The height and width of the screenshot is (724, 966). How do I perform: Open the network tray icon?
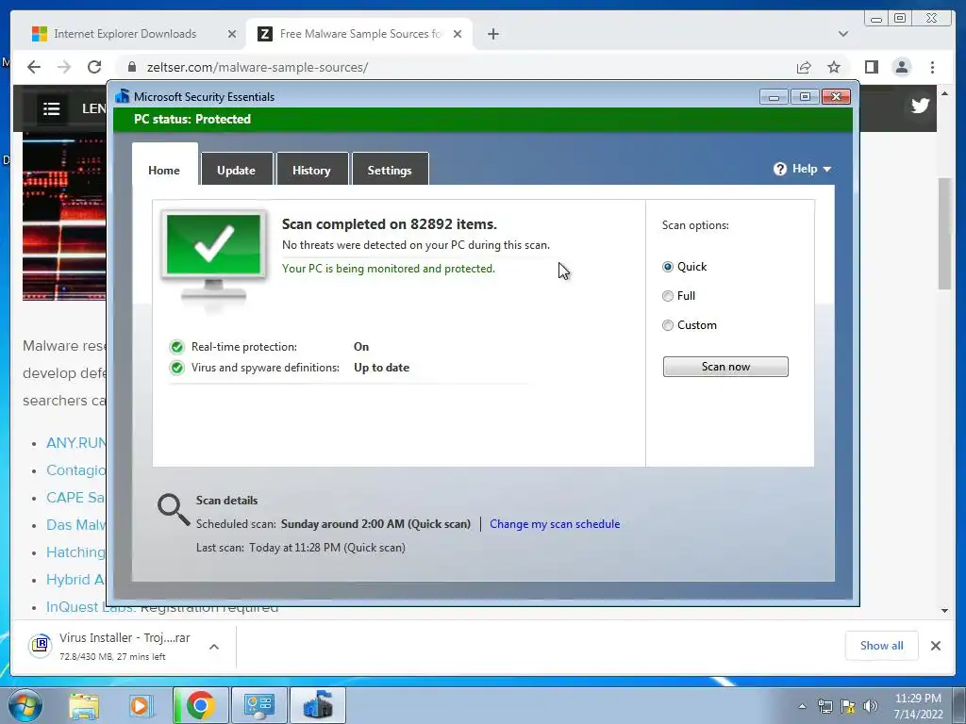(x=824, y=706)
